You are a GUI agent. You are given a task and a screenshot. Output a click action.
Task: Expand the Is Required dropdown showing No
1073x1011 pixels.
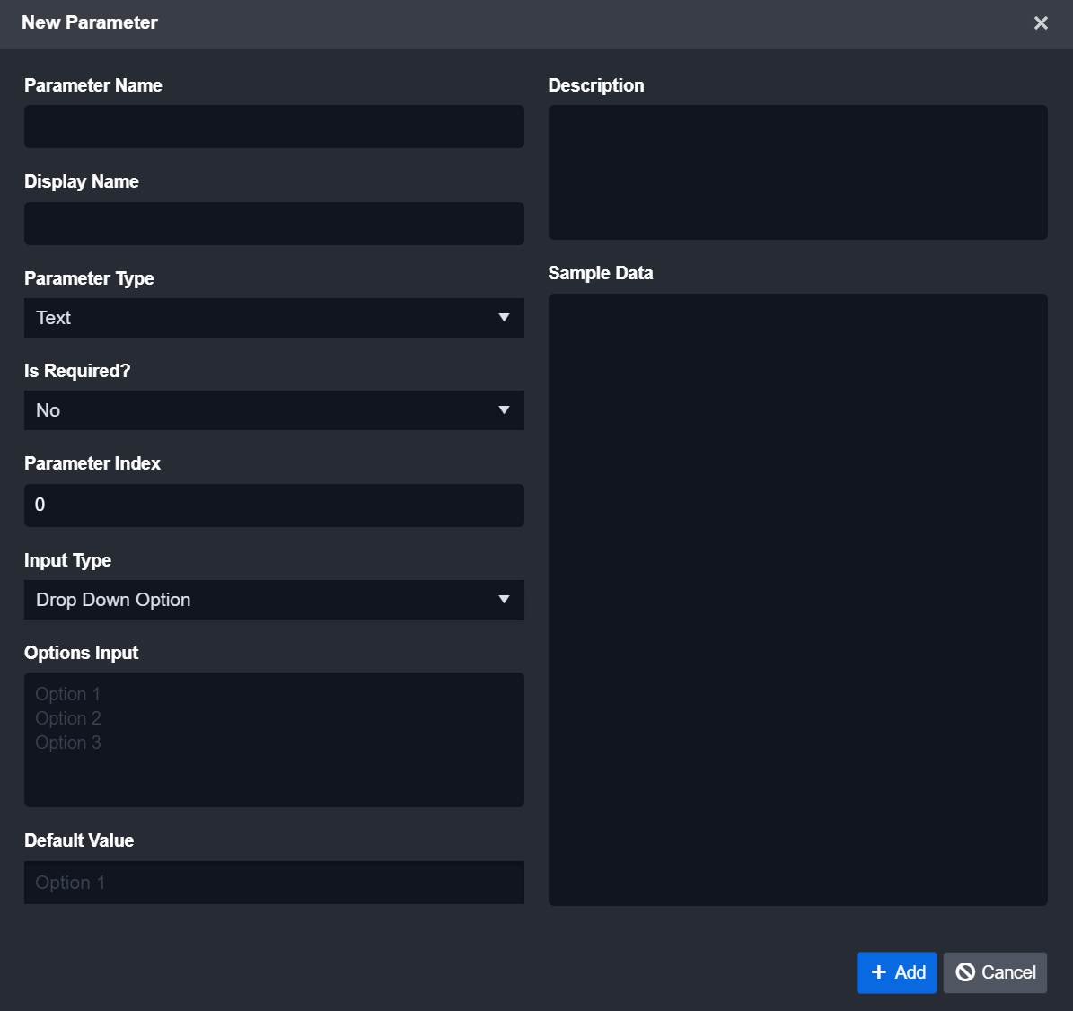pos(274,410)
